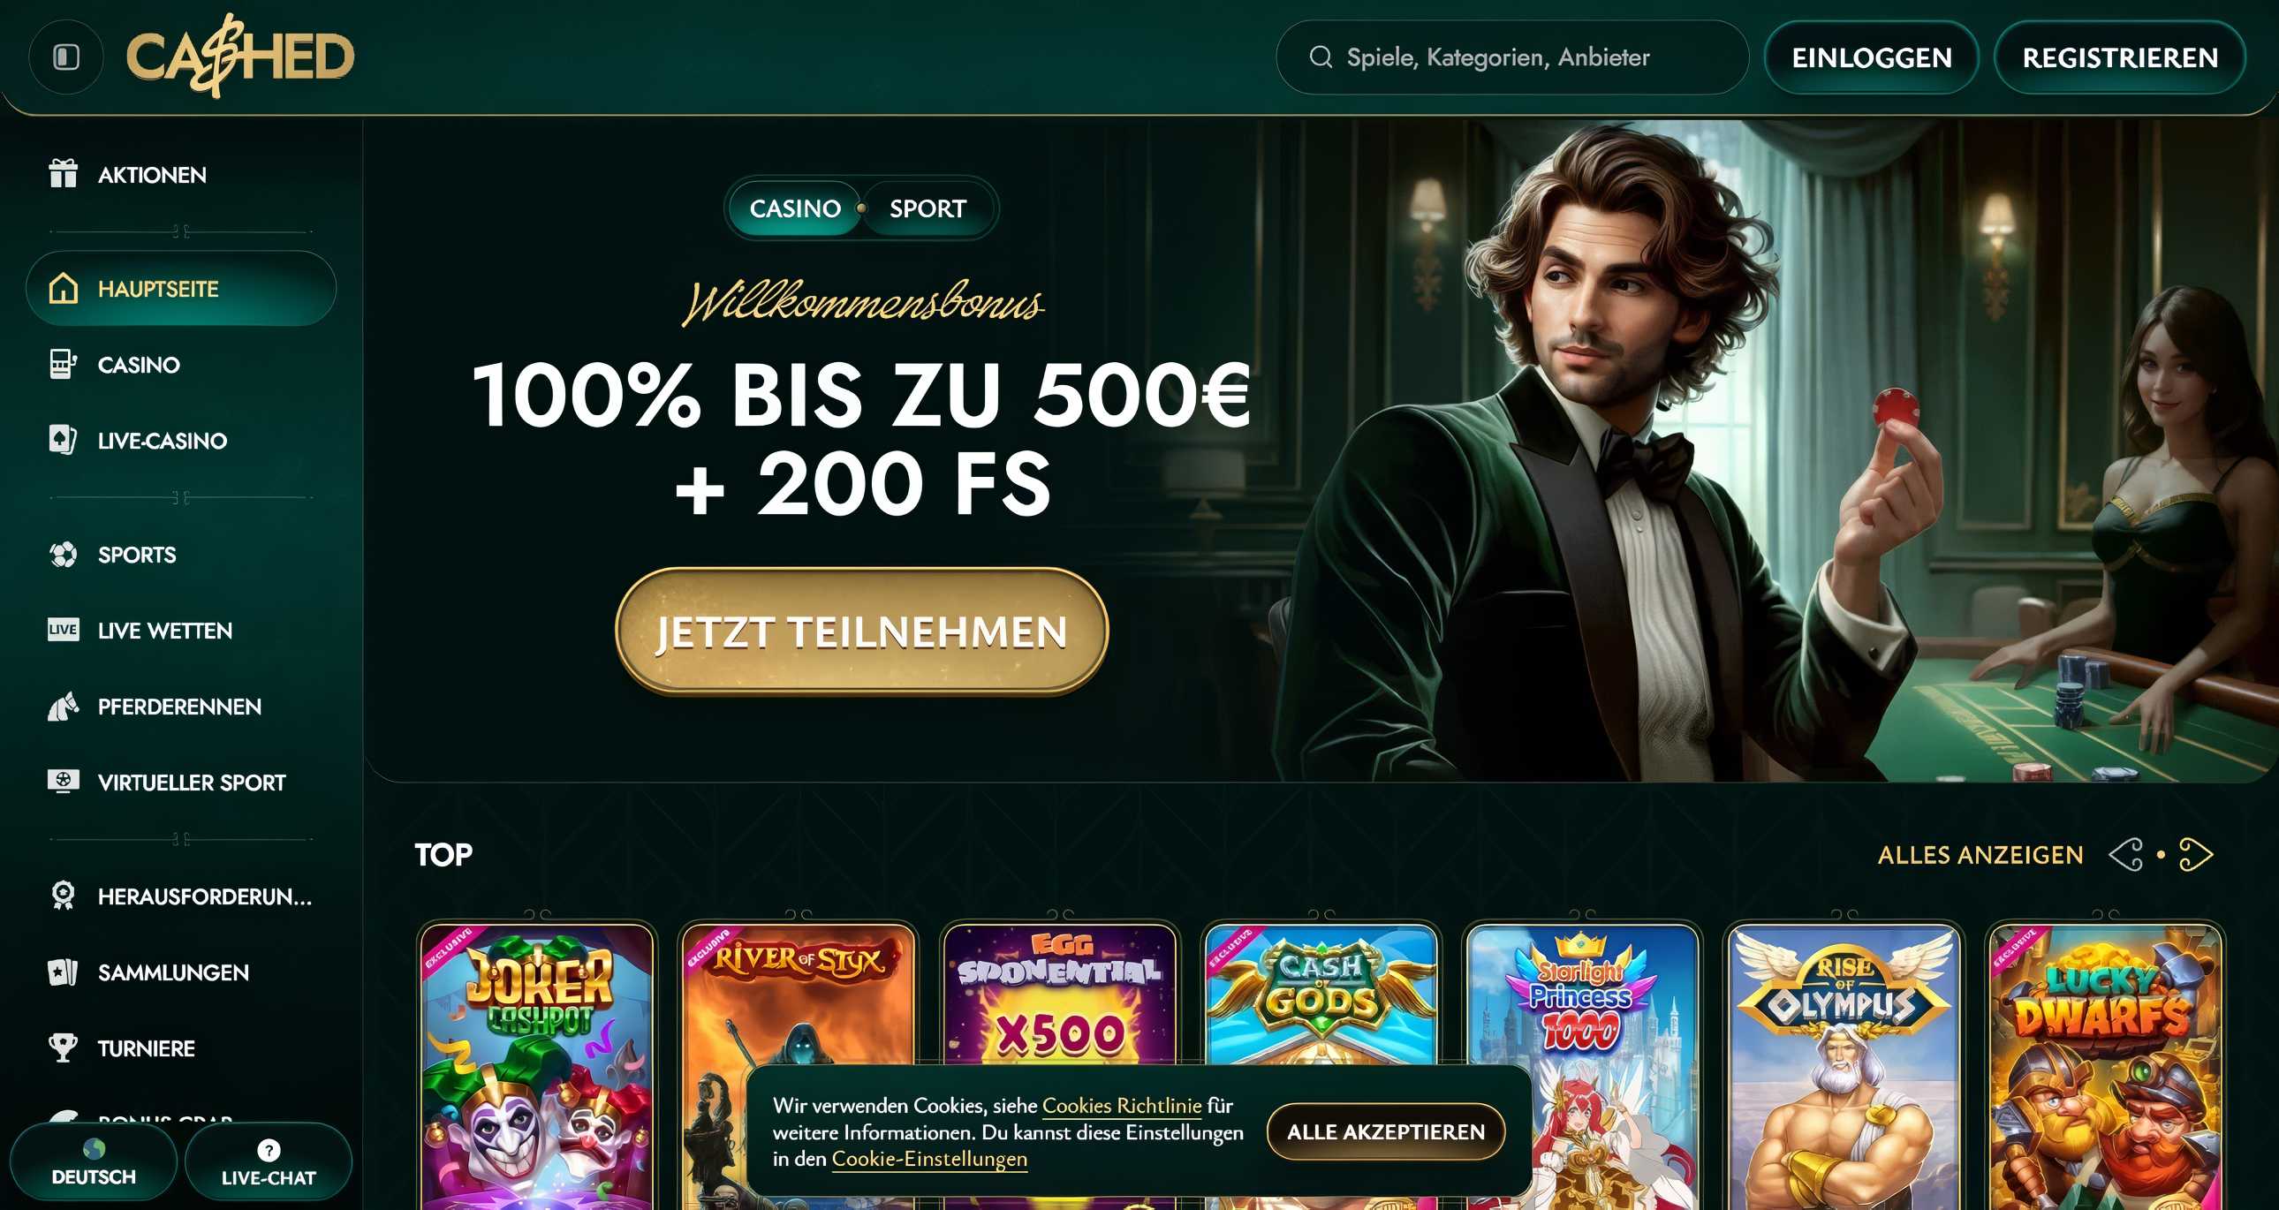Viewport: 2279px width, 1210px height.
Task: Click the Pferderennen horse icon
Action: click(x=63, y=707)
